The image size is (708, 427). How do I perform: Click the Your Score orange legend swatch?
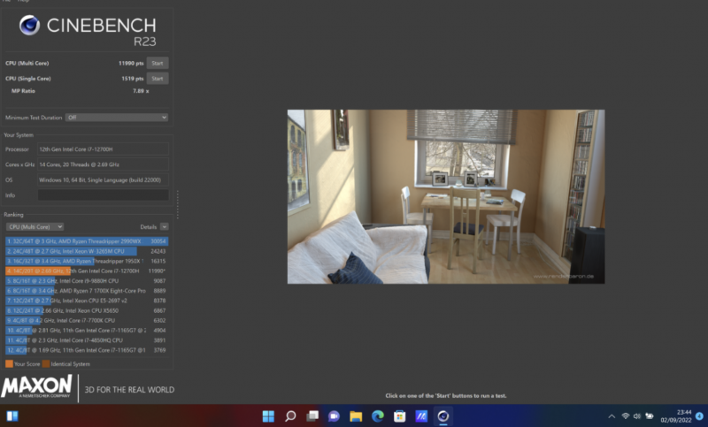(x=9, y=364)
